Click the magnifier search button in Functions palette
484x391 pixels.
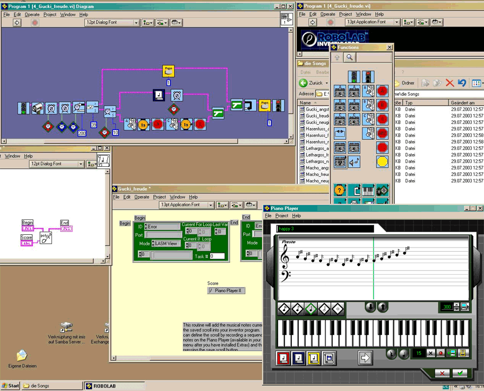350,57
